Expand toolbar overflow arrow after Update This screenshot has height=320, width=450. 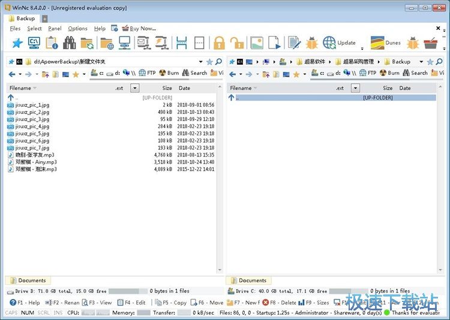pos(362,49)
